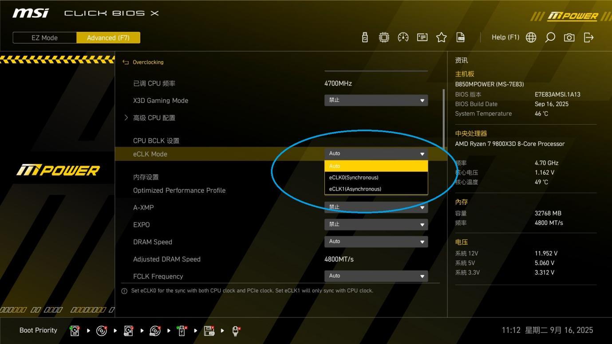The height and width of the screenshot is (344, 612).
Task: Choose eCLK1(Asynchronous) option
Action: (x=376, y=189)
